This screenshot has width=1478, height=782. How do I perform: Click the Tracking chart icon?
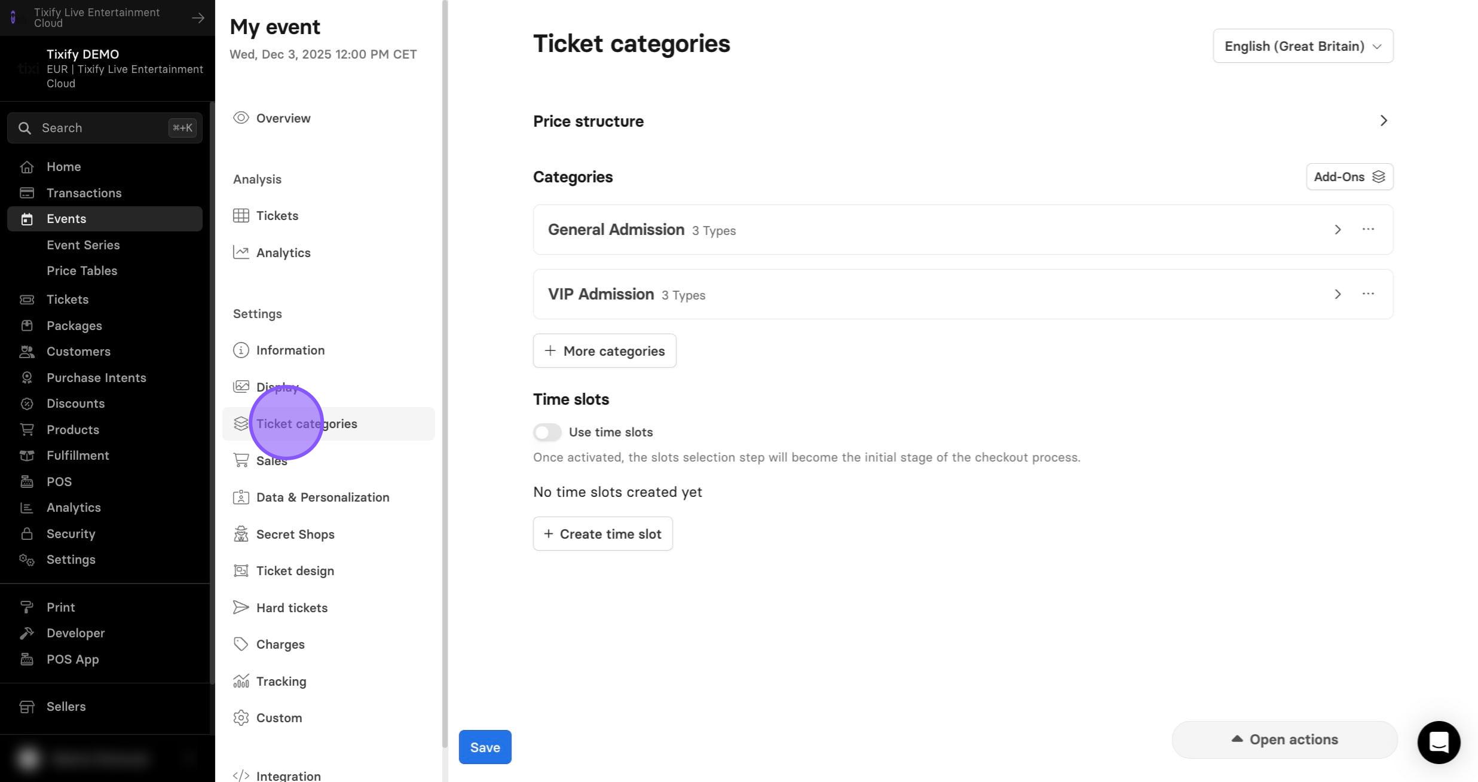pos(241,681)
